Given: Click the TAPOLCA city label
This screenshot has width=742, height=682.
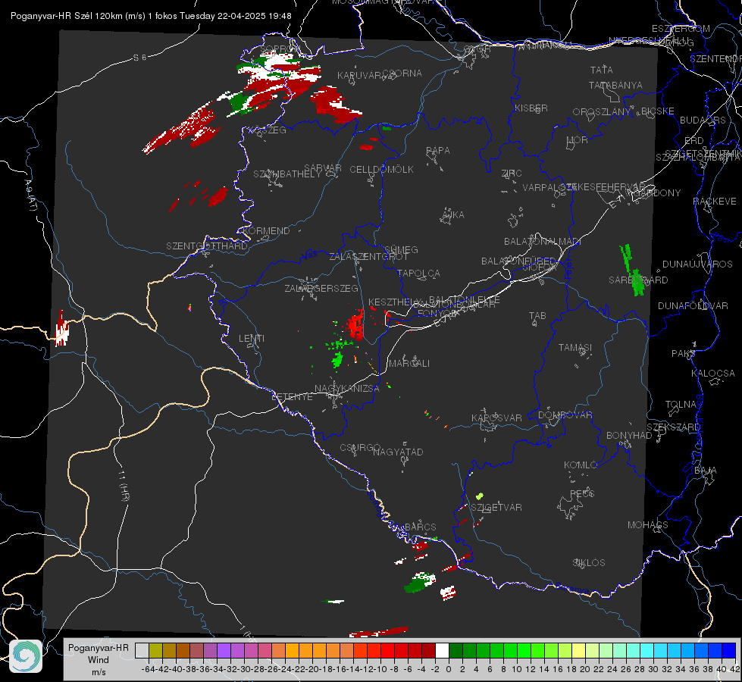Looking at the screenshot, I should tap(419, 273).
